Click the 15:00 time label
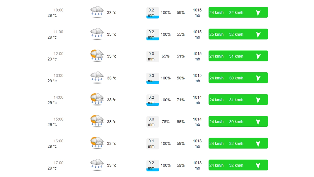314x177 pixels. (x=58, y=119)
